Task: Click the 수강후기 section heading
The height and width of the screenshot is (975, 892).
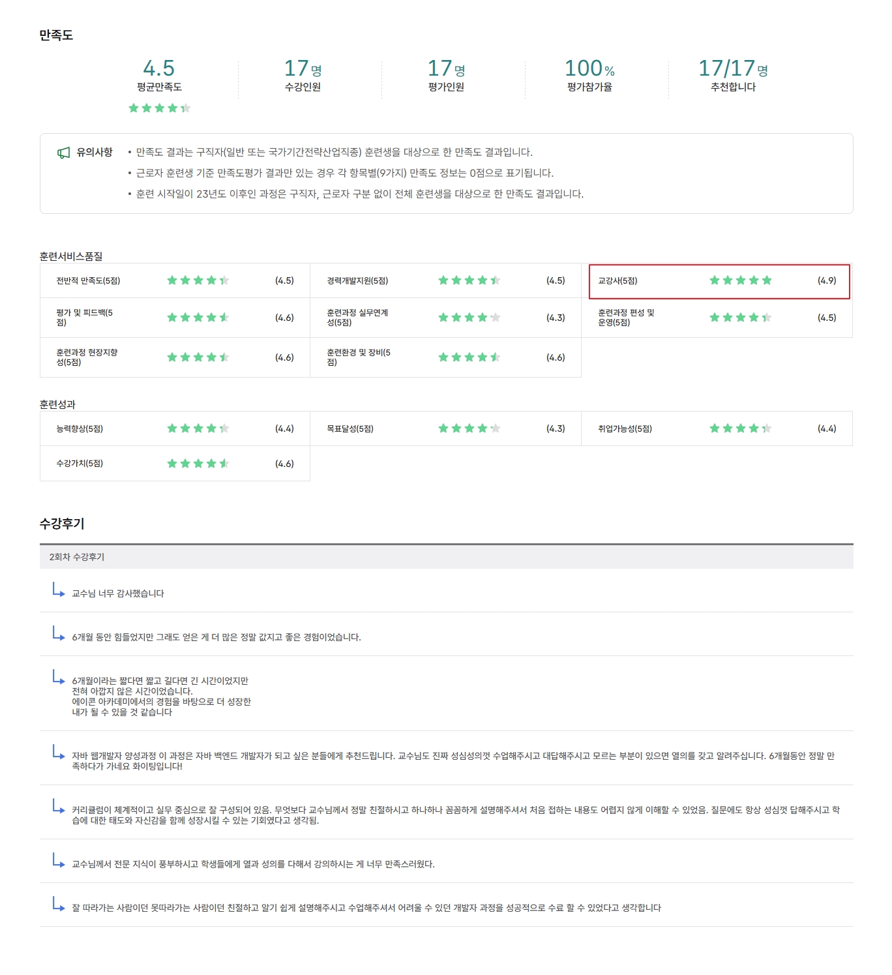Action: (62, 524)
